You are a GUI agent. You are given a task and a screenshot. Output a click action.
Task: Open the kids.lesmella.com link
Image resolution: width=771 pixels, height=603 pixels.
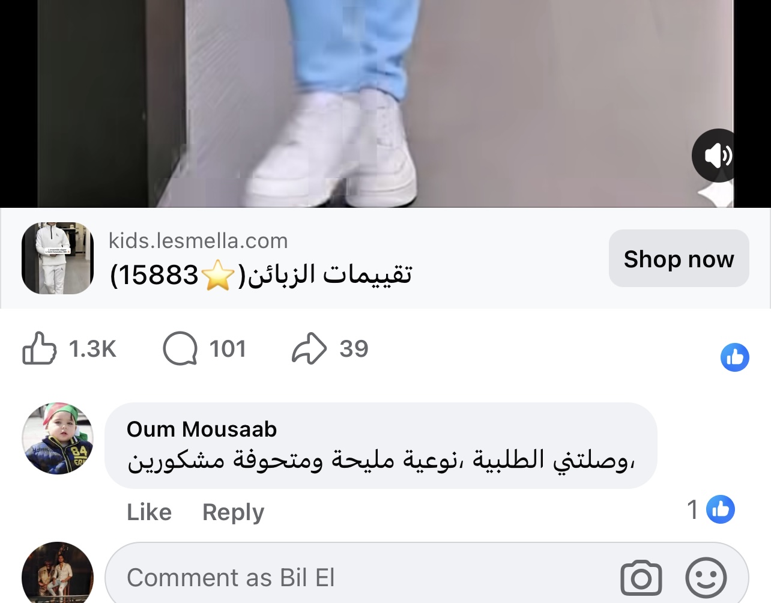pyautogui.click(x=198, y=241)
